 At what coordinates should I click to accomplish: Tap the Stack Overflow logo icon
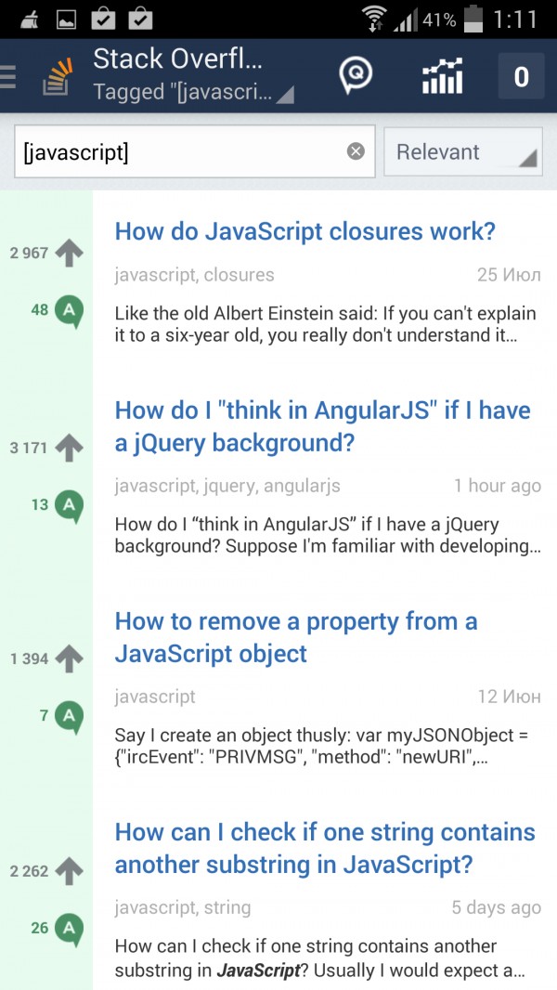[58, 77]
